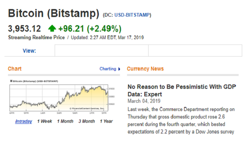Click the second empty box in View row
This screenshot has width=251, height=143.
(195, 51)
